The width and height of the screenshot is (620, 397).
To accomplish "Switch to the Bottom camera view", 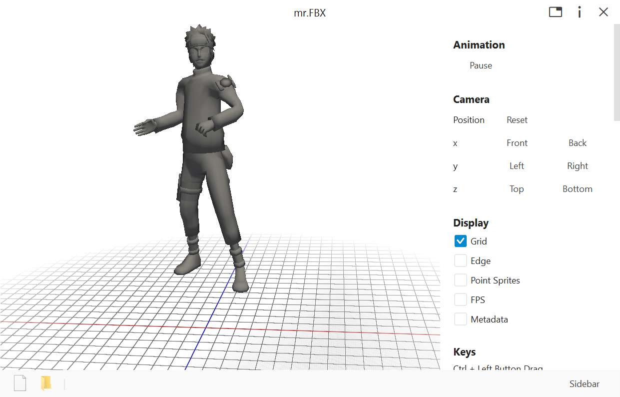I will coord(577,189).
